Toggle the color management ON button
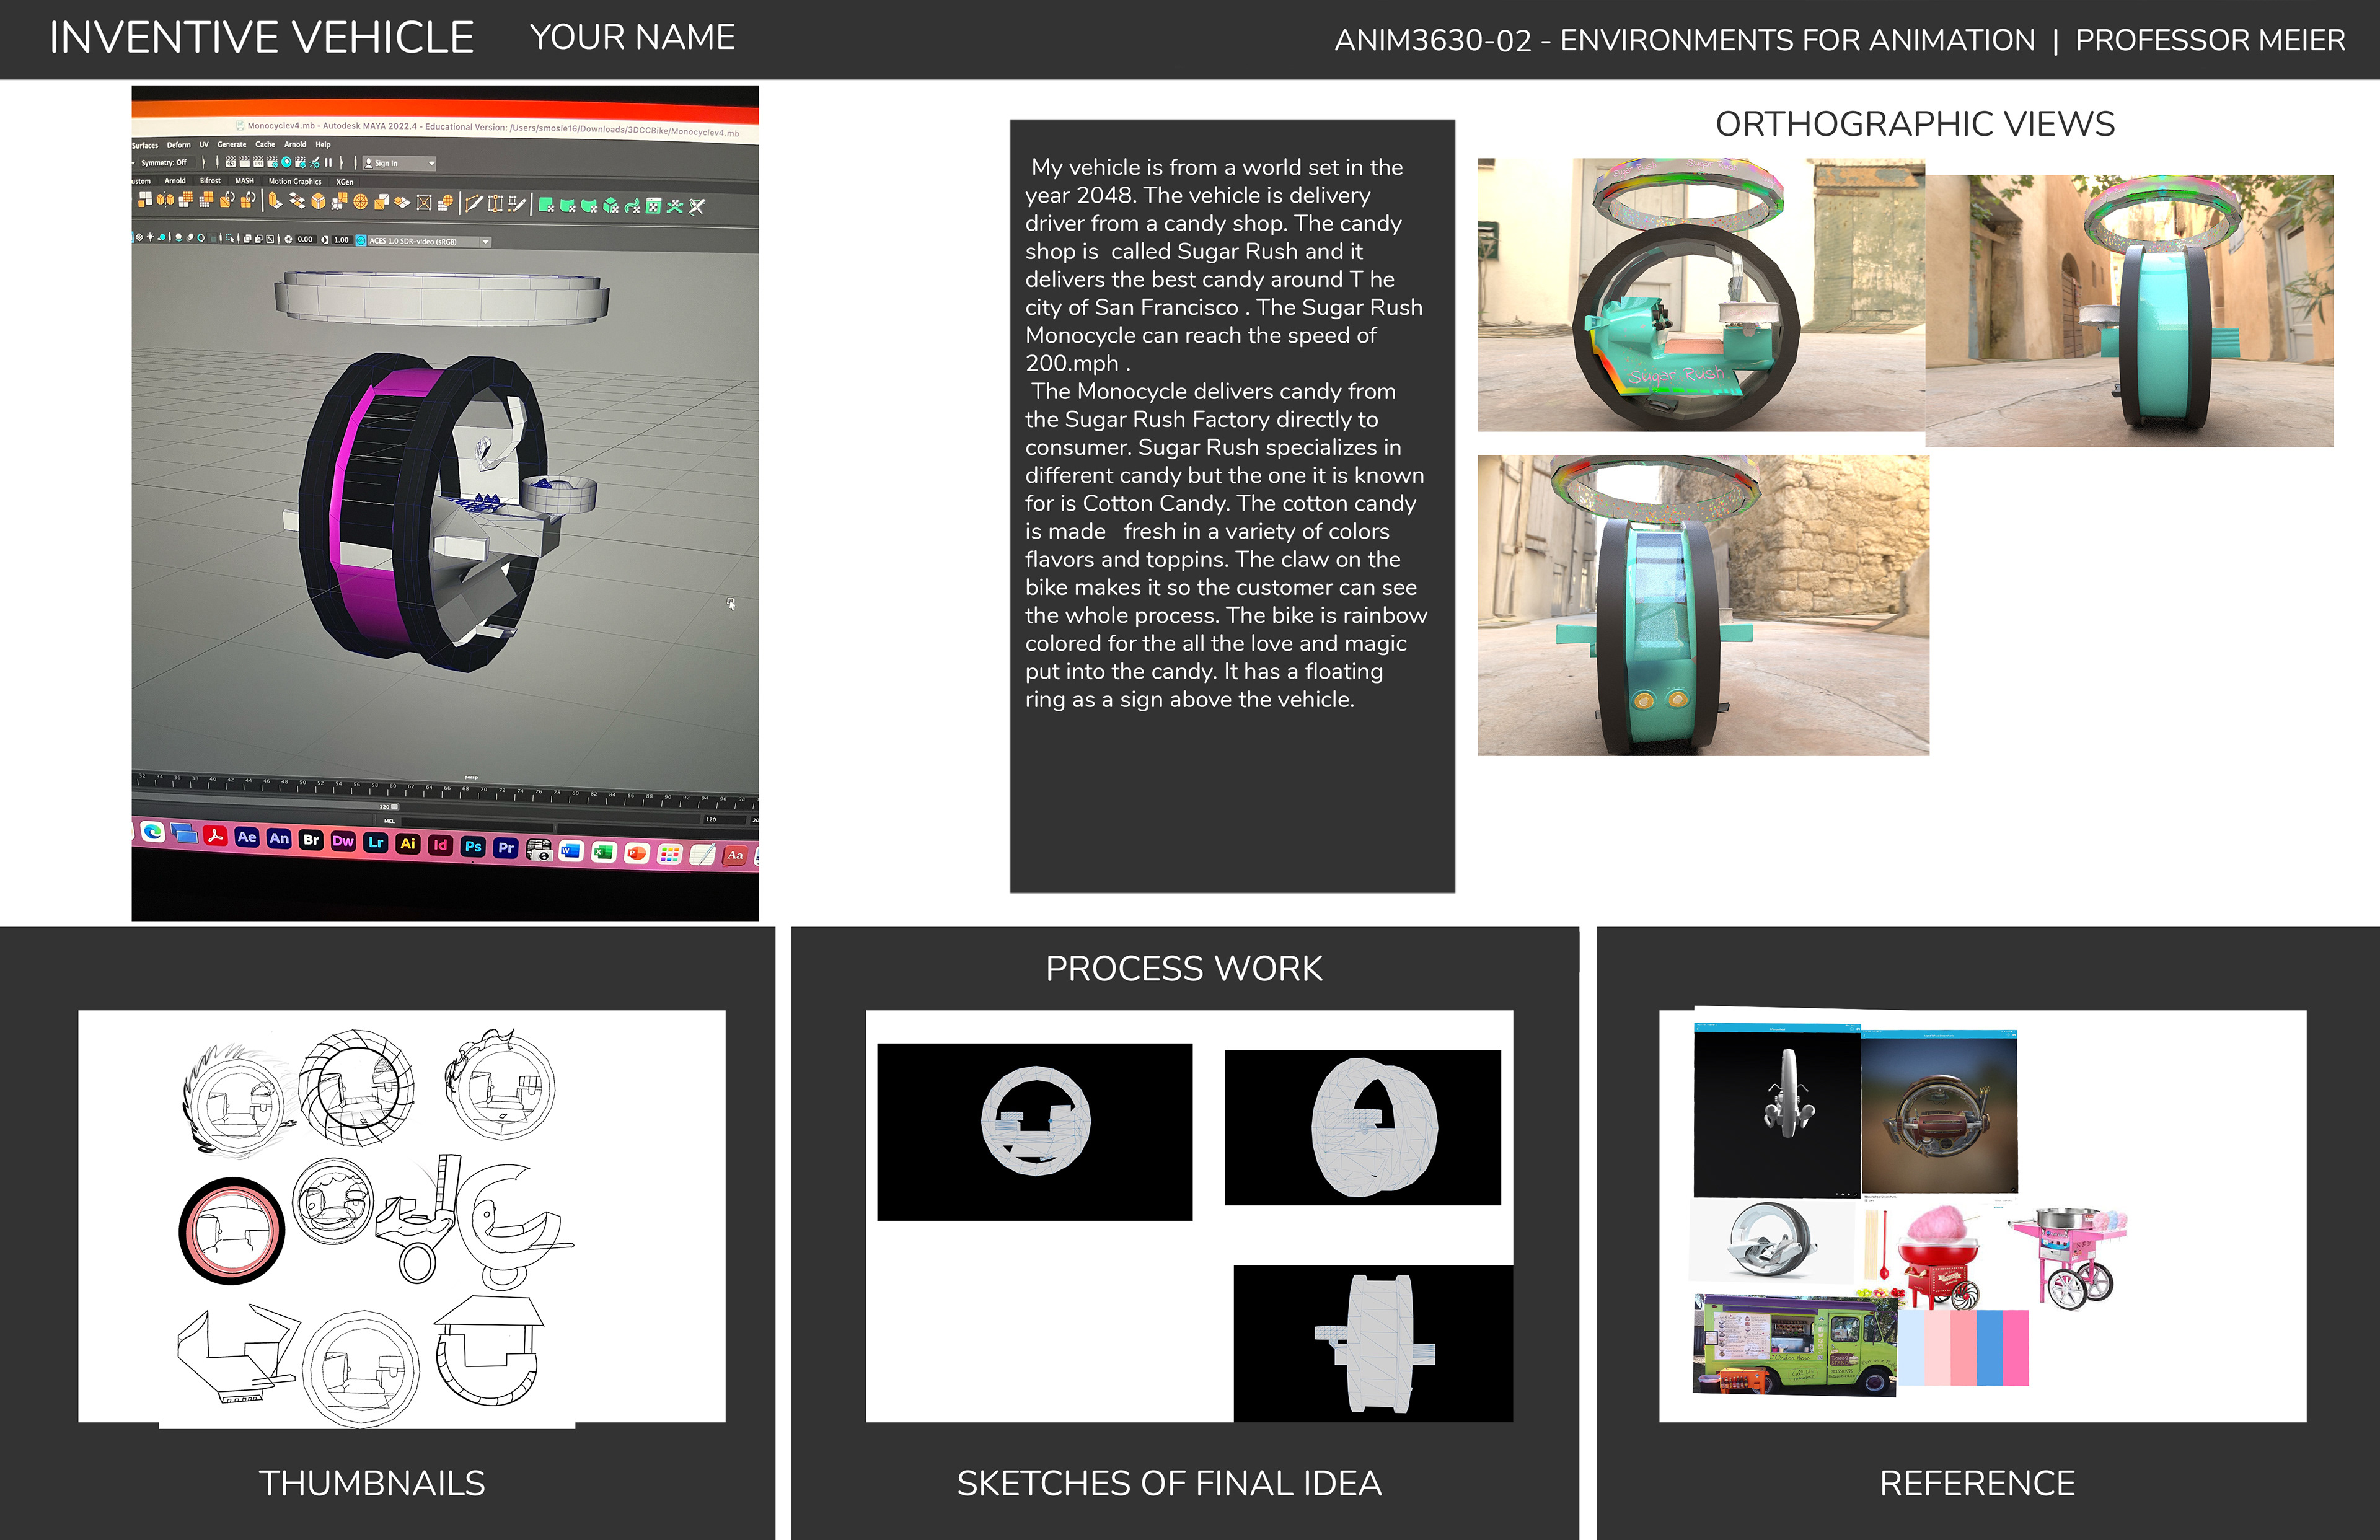 361,241
